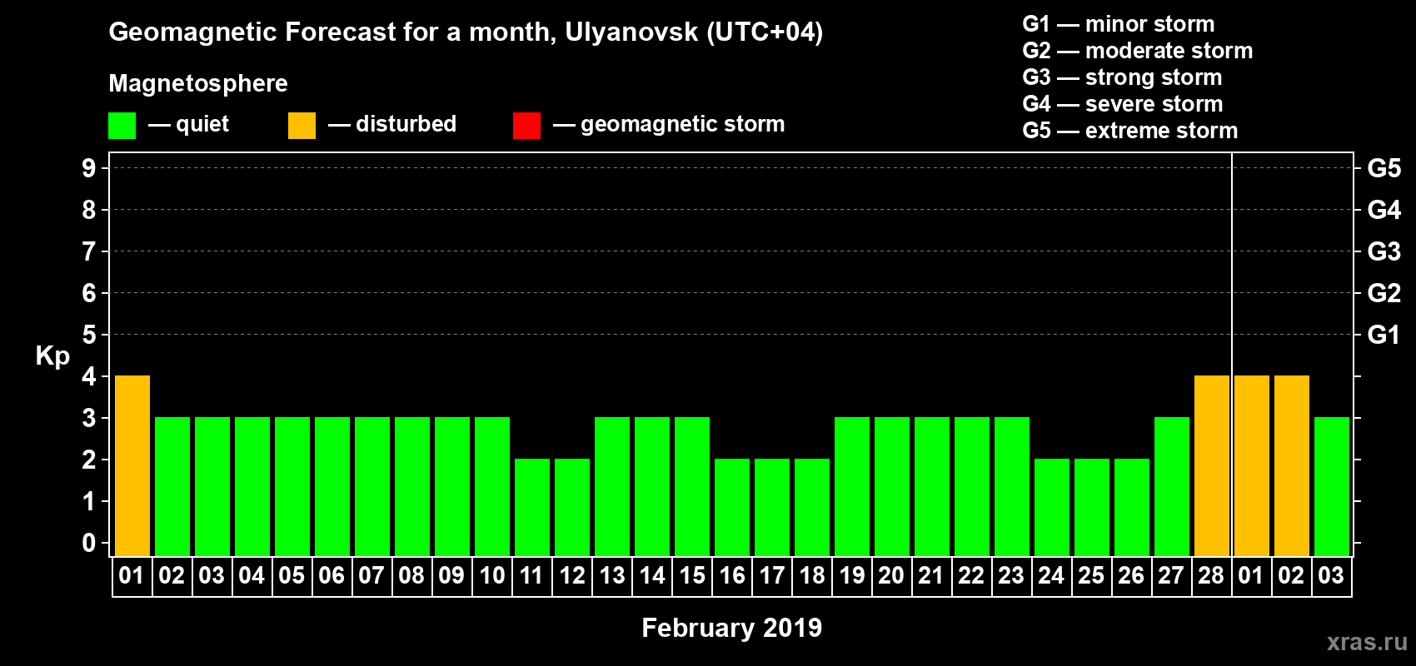Click the green bar above date 11
The width and height of the screenshot is (1416, 666).
click(532, 507)
